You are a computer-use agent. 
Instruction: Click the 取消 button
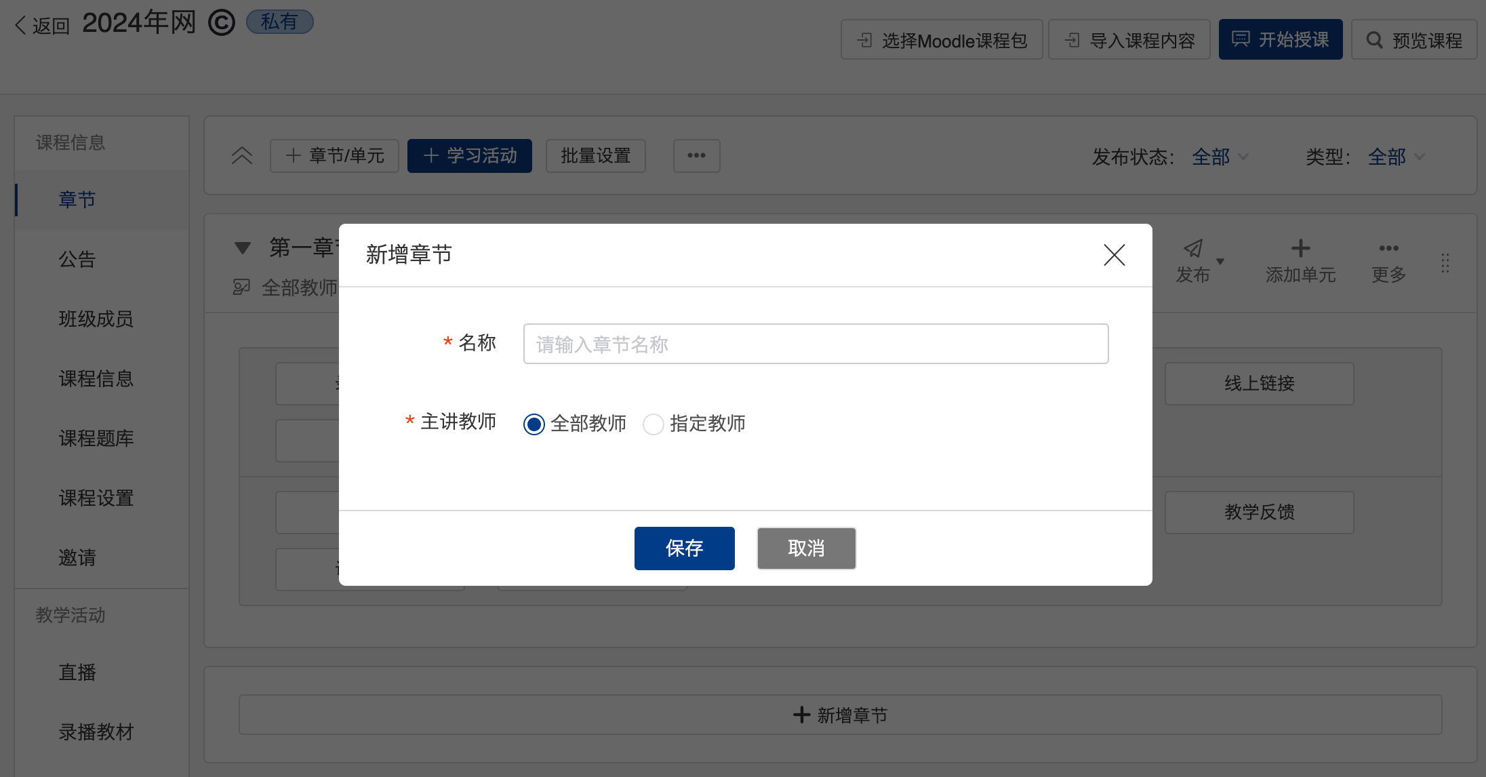pos(806,548)
